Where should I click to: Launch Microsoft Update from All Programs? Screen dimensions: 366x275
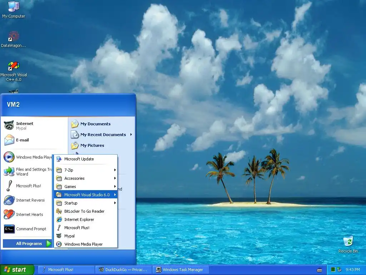click(86, 159)
